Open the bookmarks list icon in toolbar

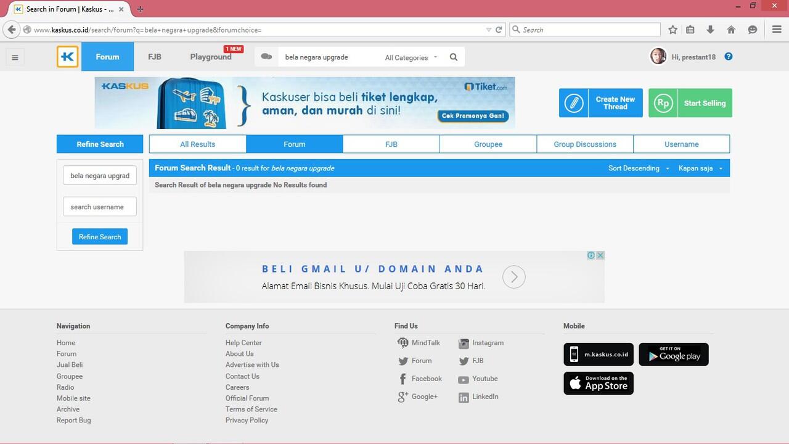coord(690,30)
